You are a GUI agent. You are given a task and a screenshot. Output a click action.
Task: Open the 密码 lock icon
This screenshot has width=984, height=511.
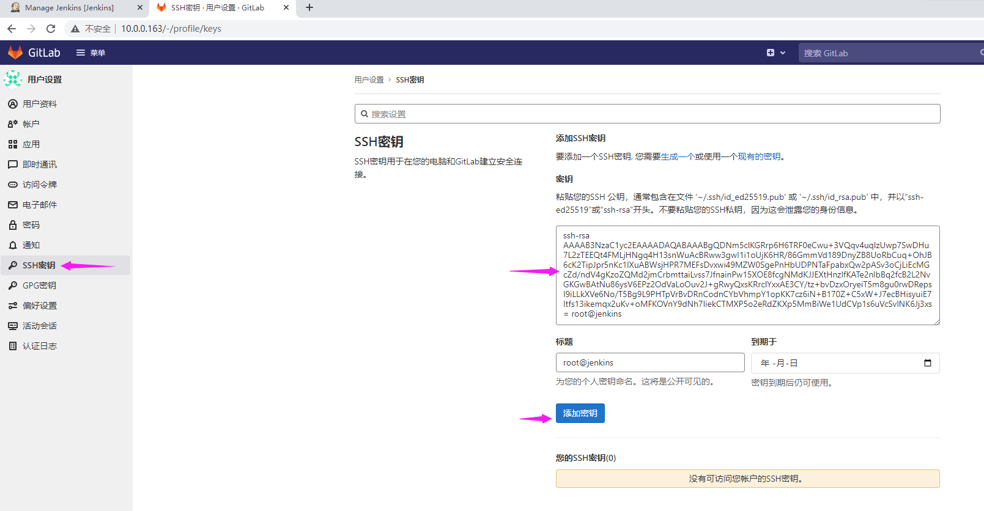13,225
